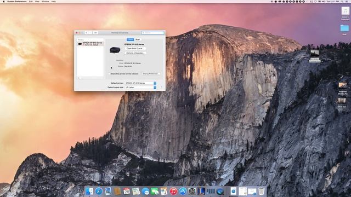
Task: Click the Open Print Queue button
Action: pos(135,49)
